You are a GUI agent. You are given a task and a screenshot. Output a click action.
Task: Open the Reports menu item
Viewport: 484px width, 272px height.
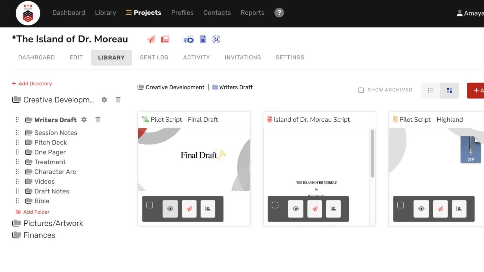pos(252,13)
